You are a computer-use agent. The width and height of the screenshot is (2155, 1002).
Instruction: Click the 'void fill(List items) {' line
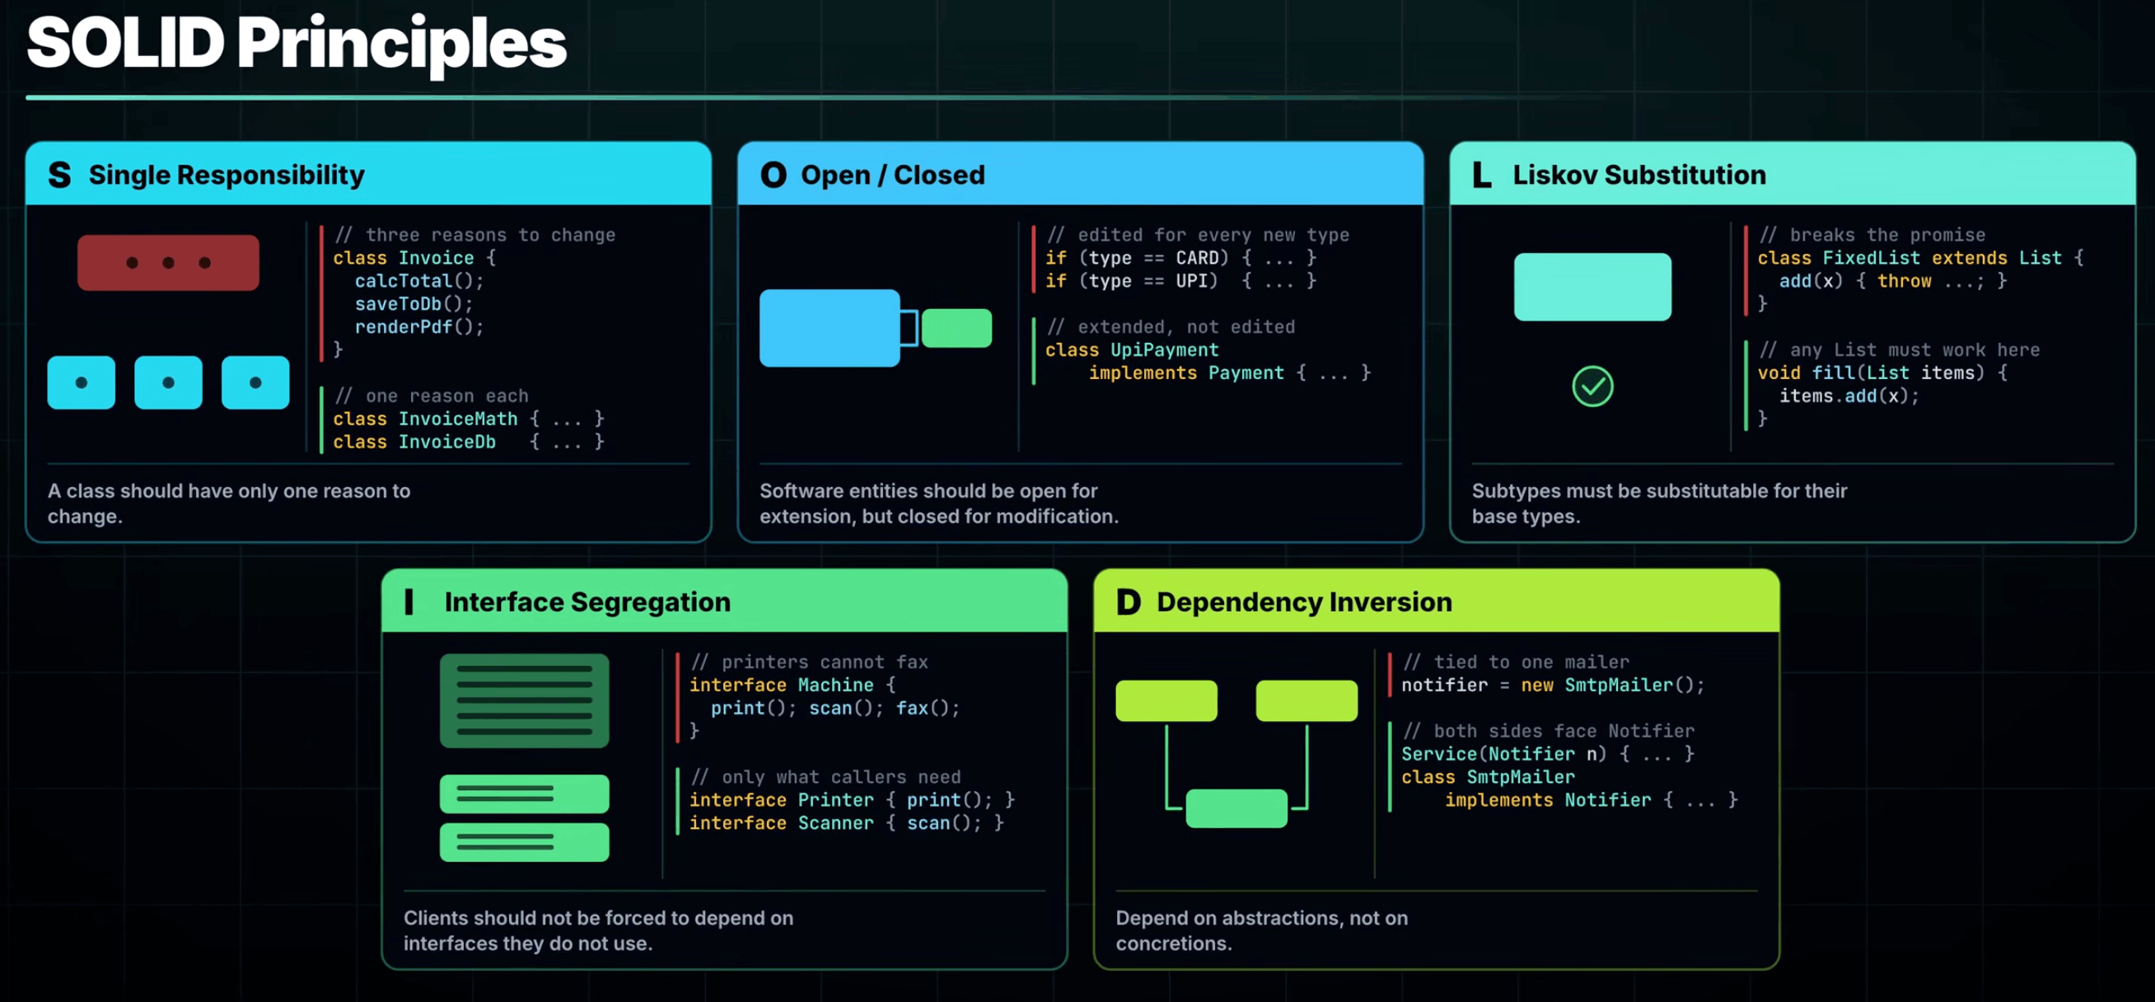(1882, 373)
